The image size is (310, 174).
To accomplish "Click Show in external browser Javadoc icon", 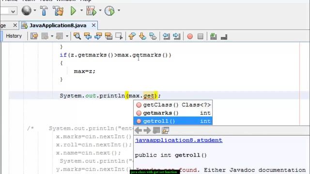I will point(156,130).
